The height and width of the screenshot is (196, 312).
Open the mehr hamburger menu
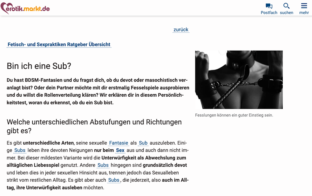click(304, 6)
